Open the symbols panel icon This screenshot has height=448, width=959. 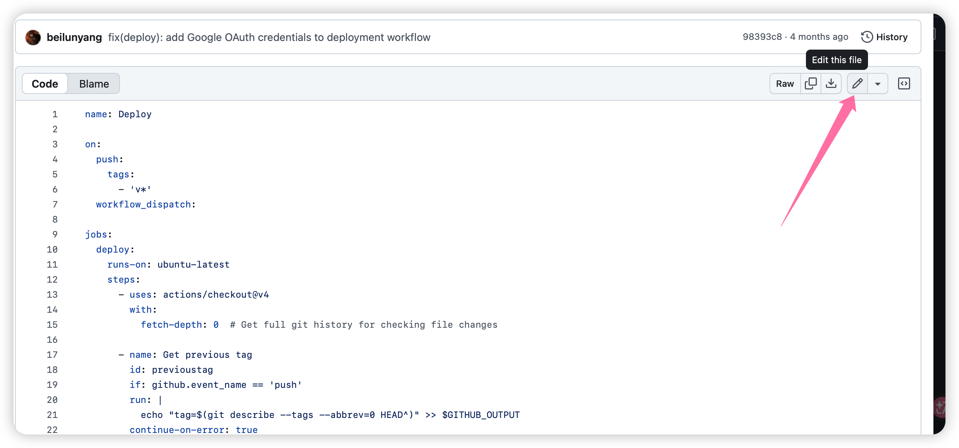point(904,83)
